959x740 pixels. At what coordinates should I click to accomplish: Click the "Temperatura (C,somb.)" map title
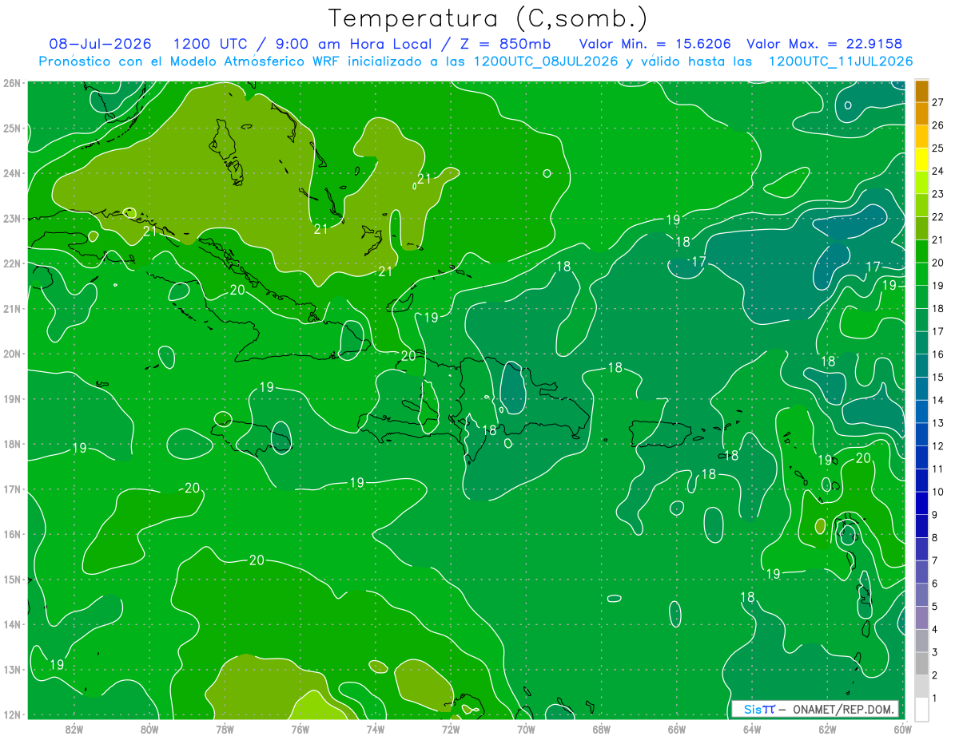click(x=488, y=19)
